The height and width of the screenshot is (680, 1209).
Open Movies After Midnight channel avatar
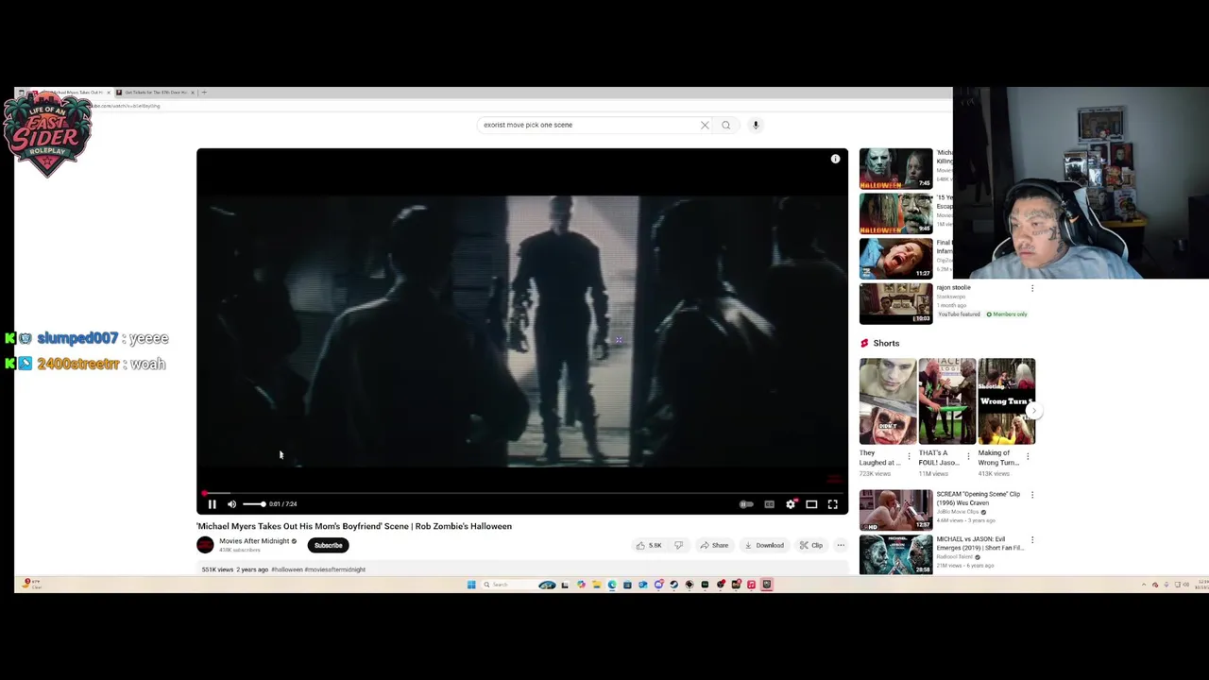[x=205, y=545]
